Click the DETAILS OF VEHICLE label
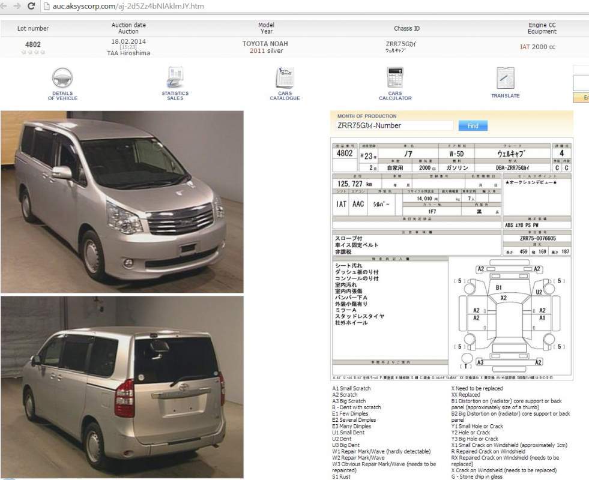This screenshot has height=480, width=589. click(x=62, y=95)
